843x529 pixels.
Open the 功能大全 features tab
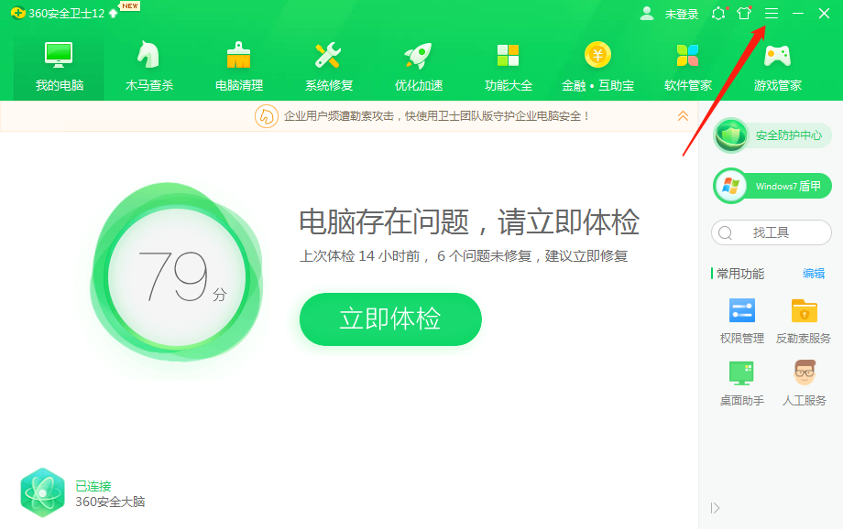(x=508, y=67)
